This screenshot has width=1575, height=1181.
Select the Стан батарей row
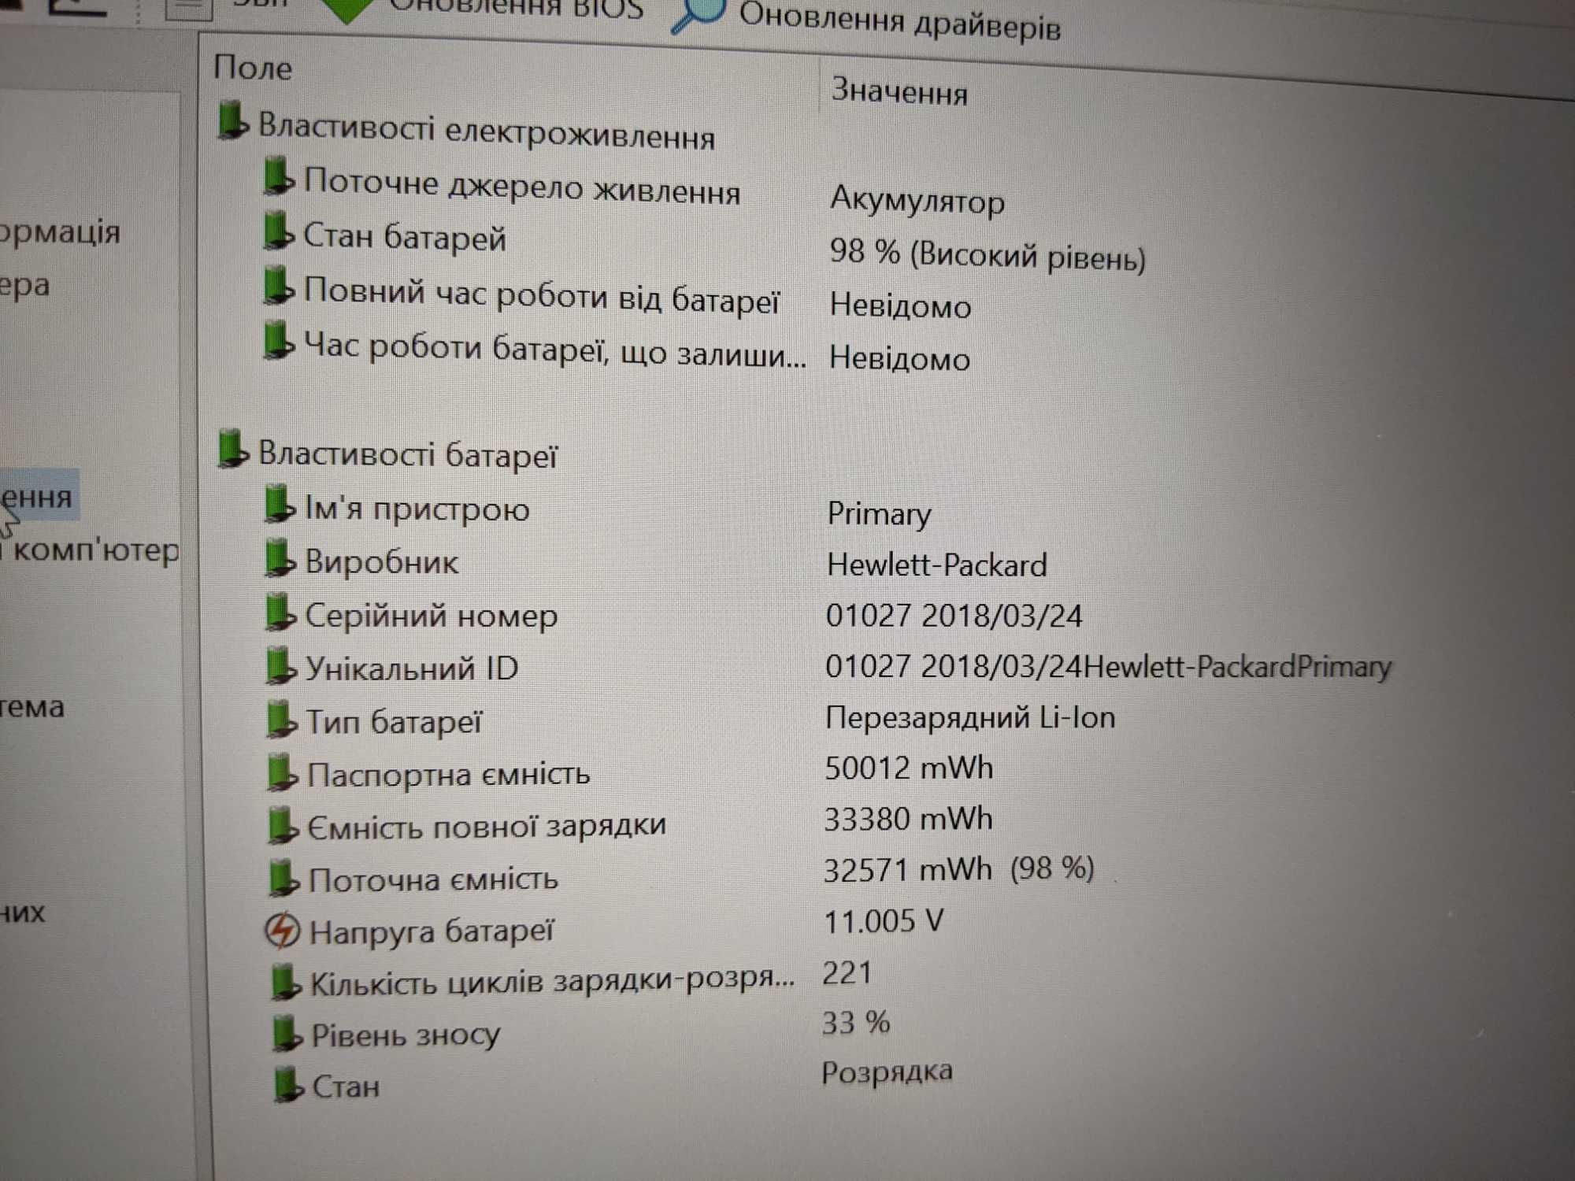pos(705,244)
